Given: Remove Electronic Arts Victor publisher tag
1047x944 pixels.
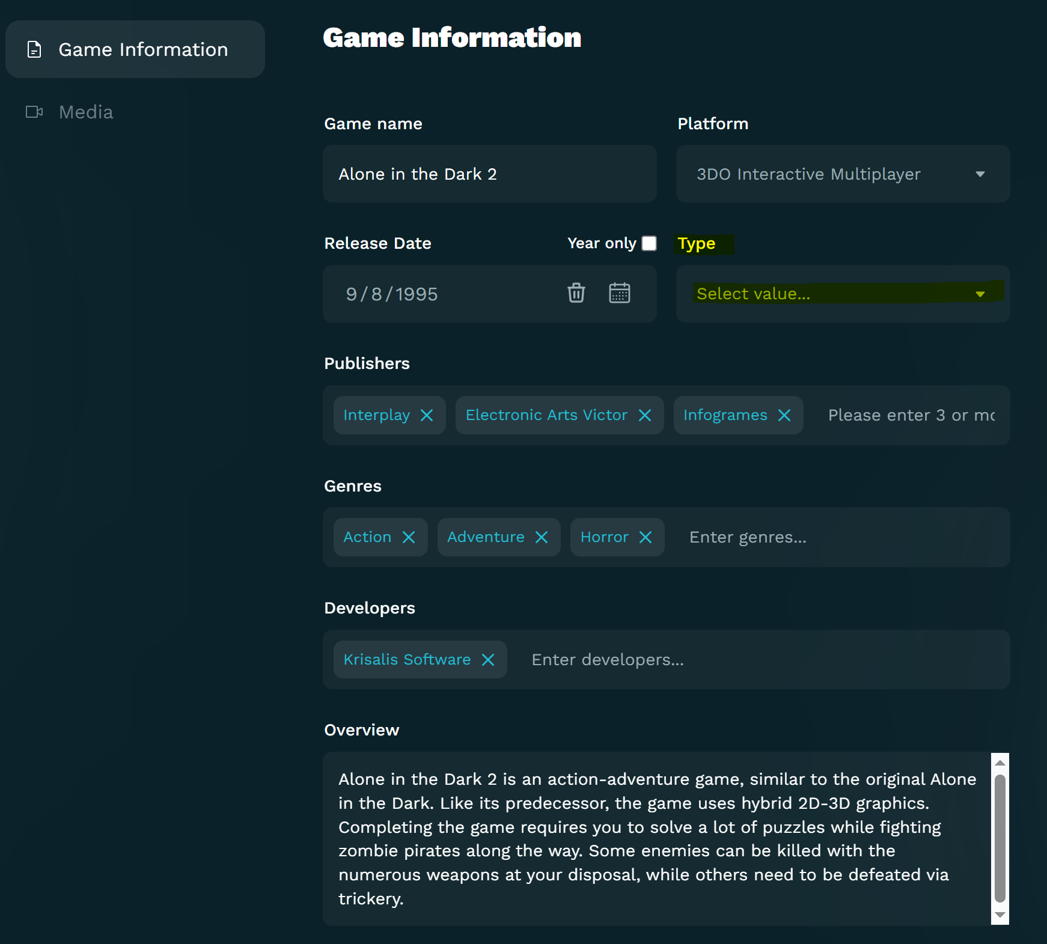Looking at the screenshot, I should (x=645, y=415).
